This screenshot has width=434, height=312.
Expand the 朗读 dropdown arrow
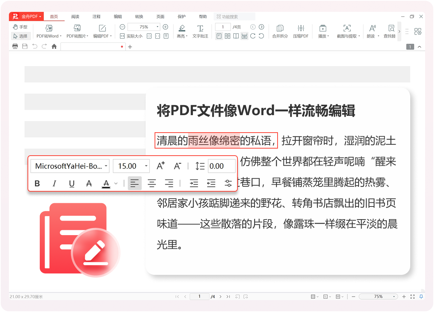(x=378, y=36)
